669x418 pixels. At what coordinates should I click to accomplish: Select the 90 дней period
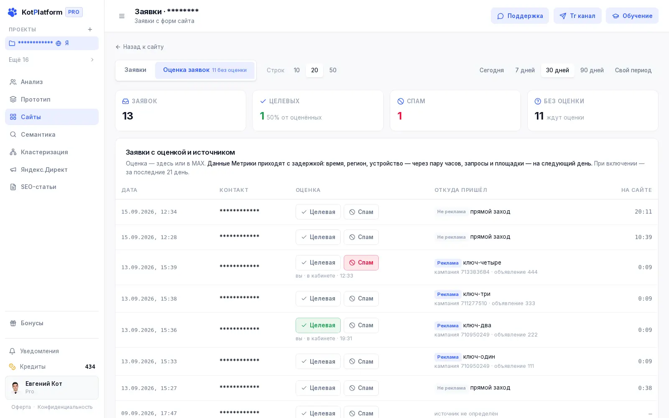592,70
